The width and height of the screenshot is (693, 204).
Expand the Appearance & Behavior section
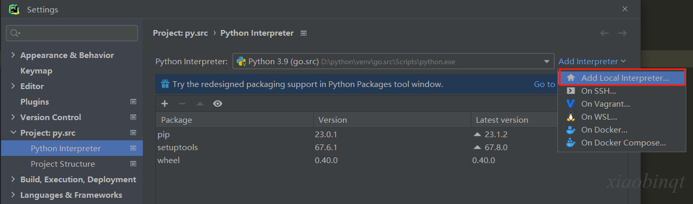pos(13,55)
